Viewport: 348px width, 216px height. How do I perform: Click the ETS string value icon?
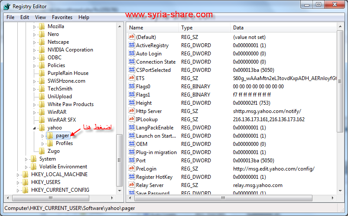(x=132, y=78)
